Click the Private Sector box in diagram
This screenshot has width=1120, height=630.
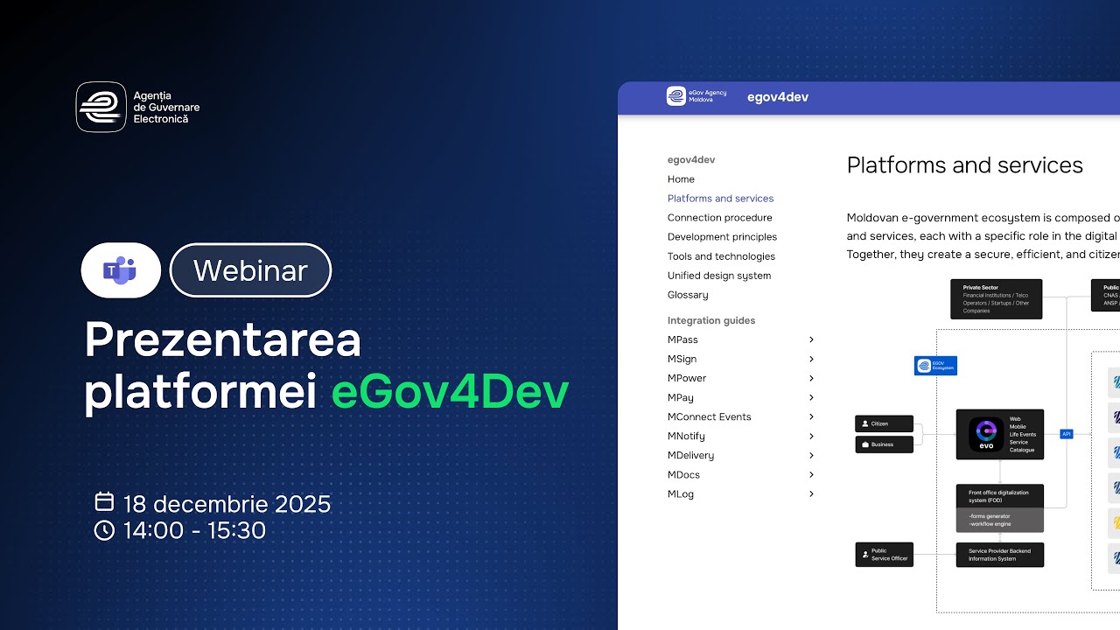(997, 299)
